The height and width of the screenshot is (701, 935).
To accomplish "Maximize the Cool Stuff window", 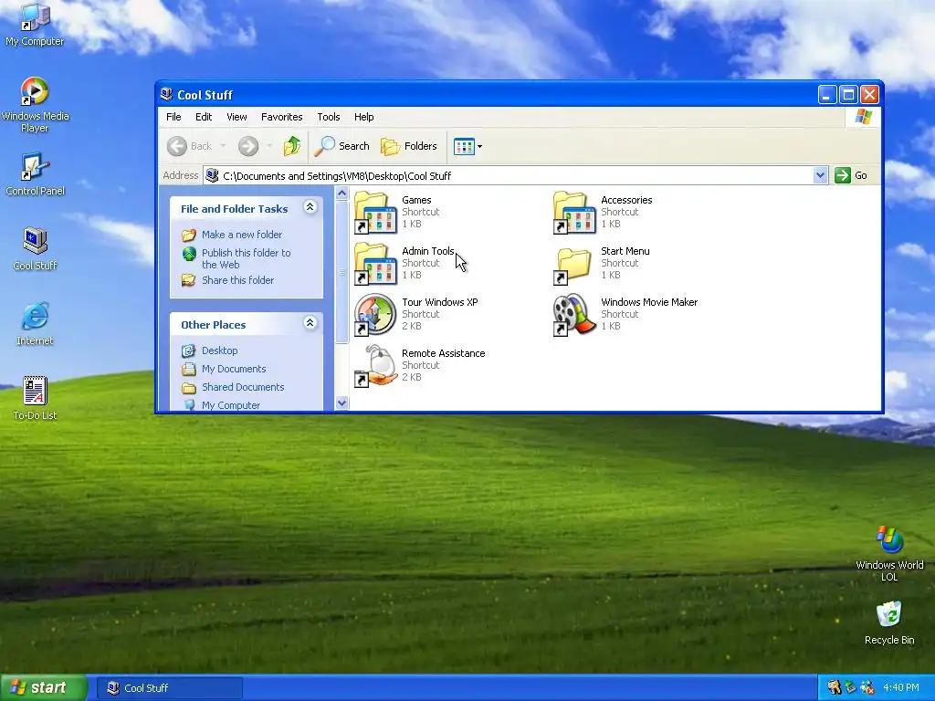I will (848, 94).
